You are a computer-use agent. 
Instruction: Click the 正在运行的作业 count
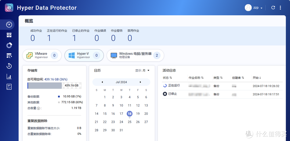[x=49, y=38]
